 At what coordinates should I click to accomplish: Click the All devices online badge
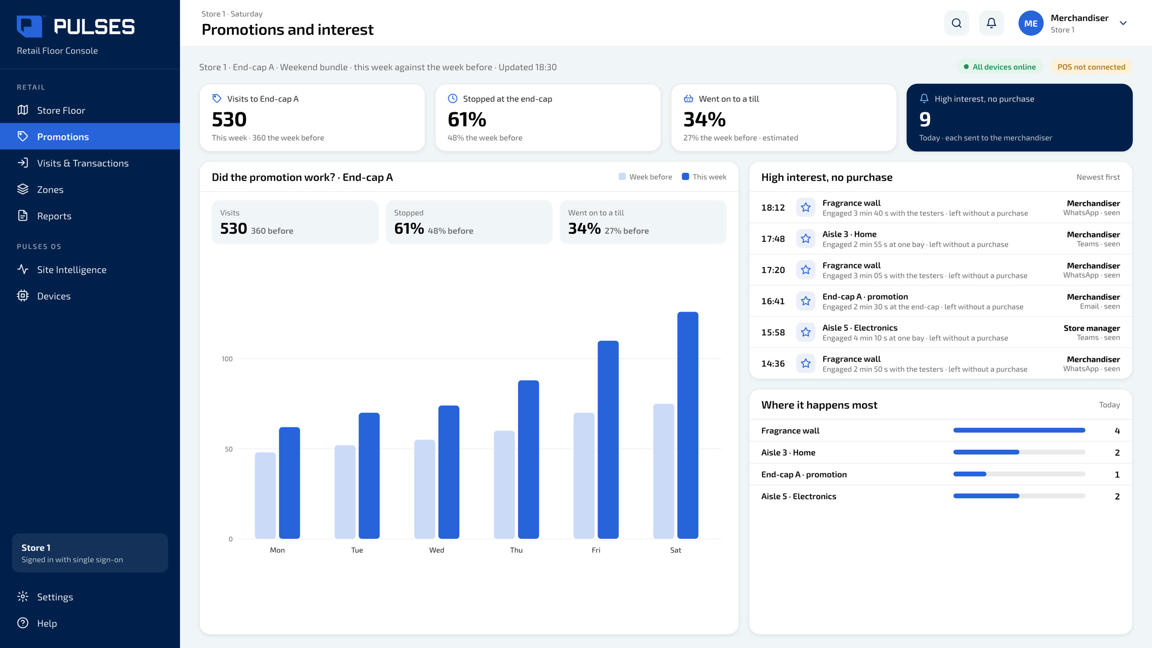999,67
